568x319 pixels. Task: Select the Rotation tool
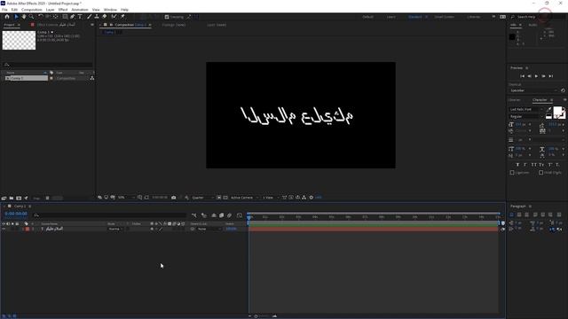(41, 17)
